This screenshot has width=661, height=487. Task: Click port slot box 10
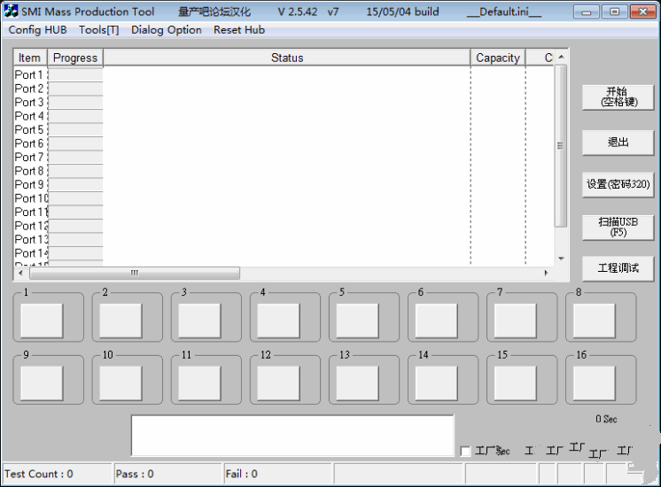click(121, 383)
